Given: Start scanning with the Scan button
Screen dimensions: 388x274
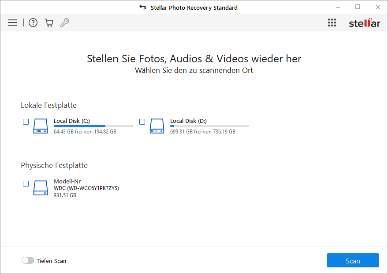Looking at the screenshot, I should (353, 260).
